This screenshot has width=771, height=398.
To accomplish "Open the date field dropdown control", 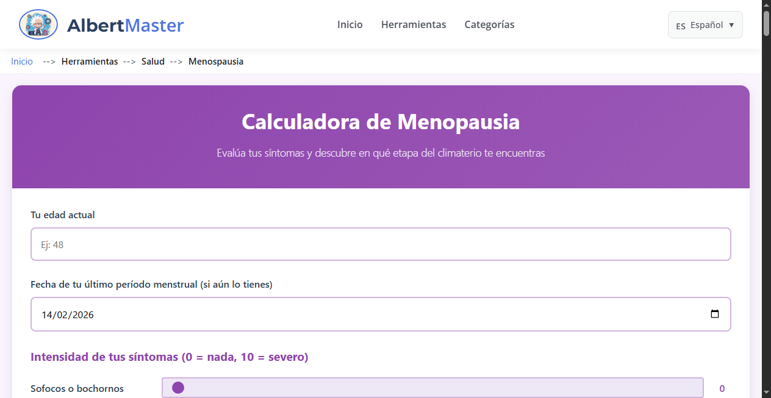I will pyautogui.click(x=715, y=314).
